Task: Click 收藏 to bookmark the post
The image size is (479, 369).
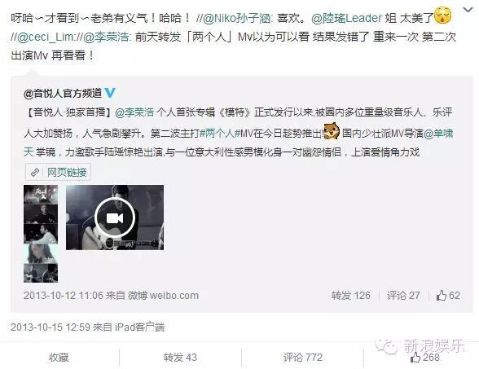Action: coord(59,357)
